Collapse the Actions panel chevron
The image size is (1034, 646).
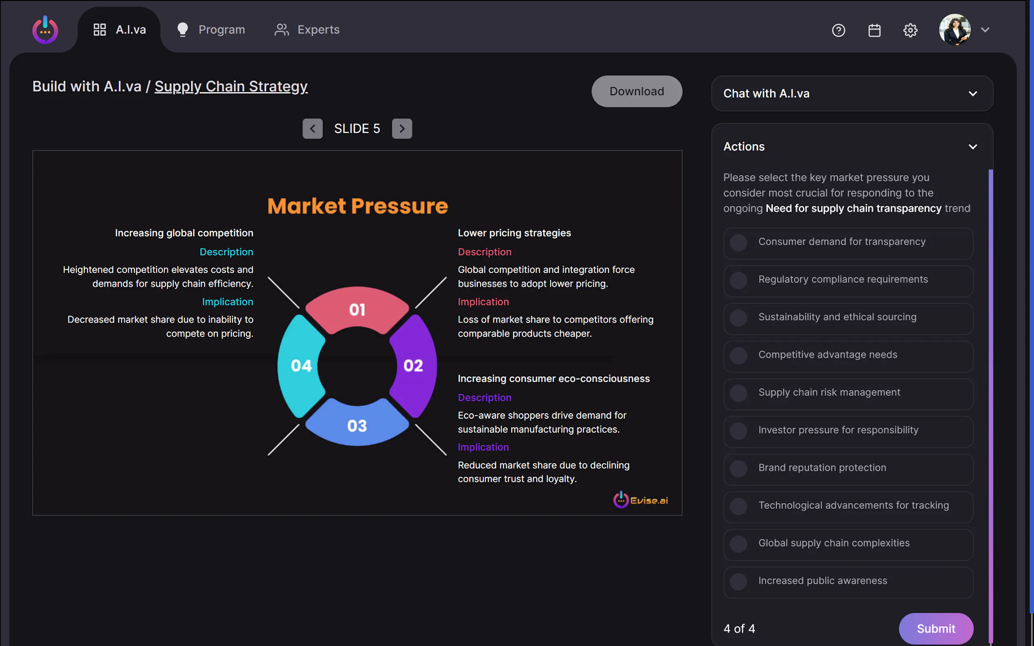point(973,146)
